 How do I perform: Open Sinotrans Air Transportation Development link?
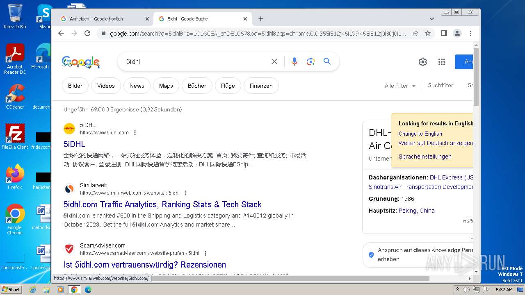click(x=421, y=187)
